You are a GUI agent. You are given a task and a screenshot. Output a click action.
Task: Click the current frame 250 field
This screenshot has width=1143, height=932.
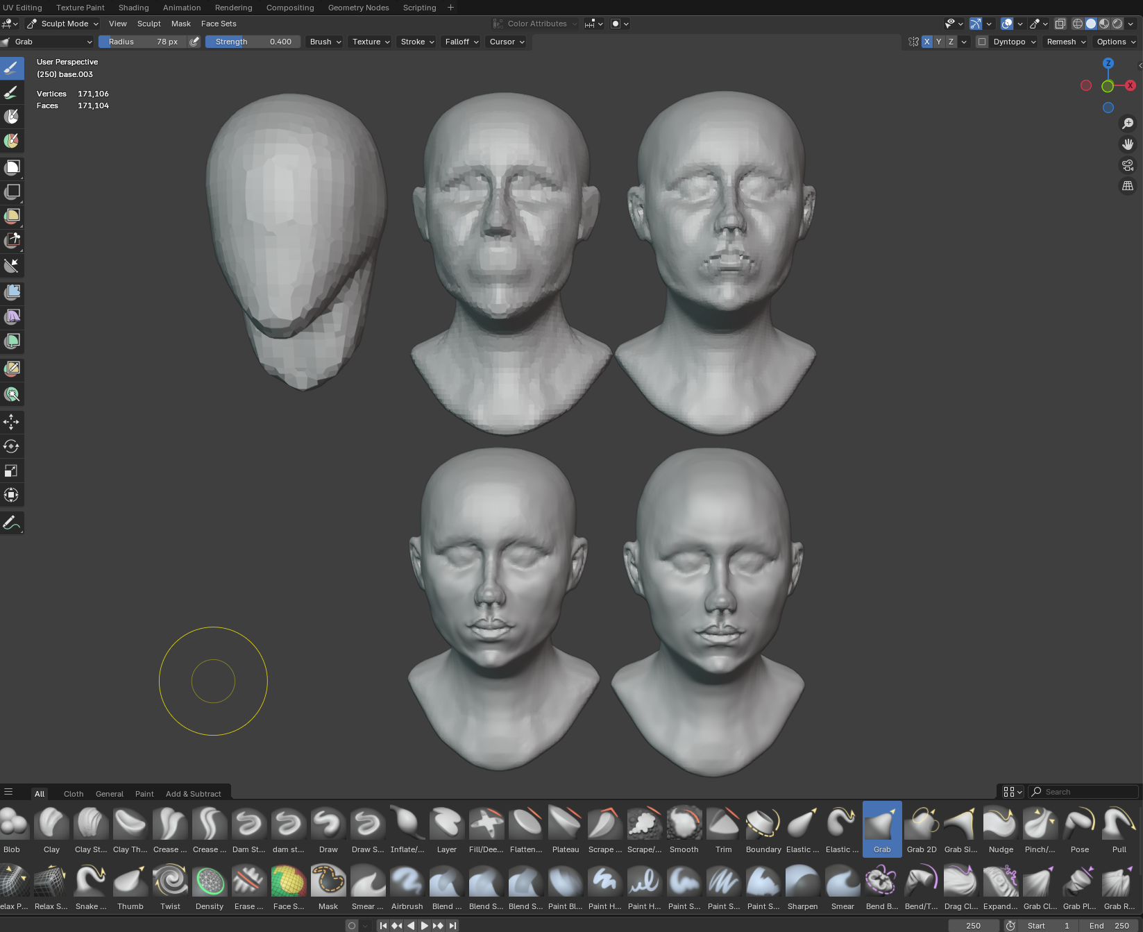[x=974, y=926]
